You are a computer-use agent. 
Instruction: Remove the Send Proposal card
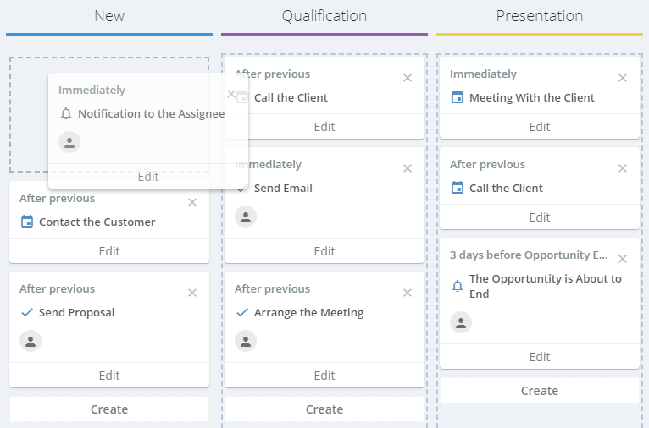(x=192, y=293)
